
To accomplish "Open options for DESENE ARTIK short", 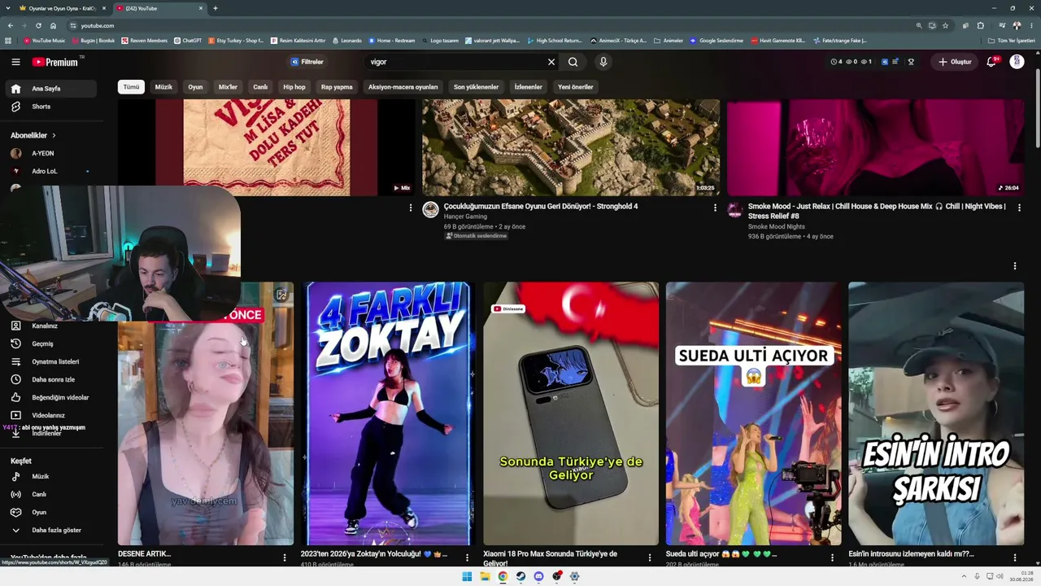I will point(285,558).
